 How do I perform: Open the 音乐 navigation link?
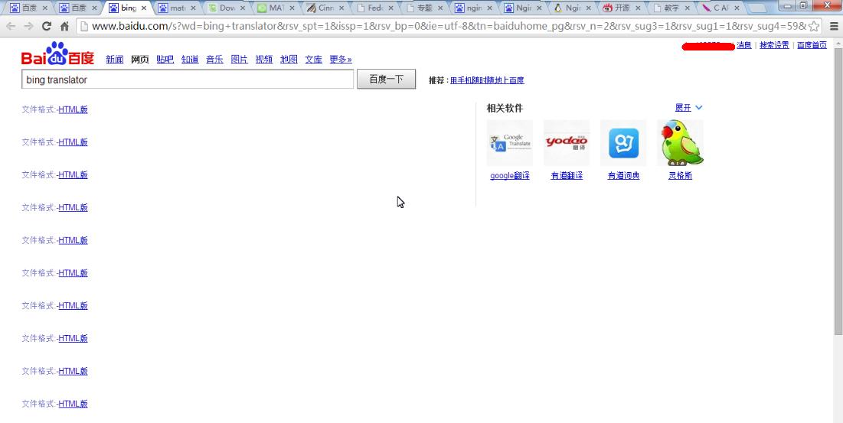click(214, 60)
